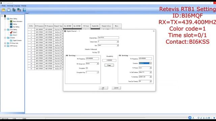Click the CH No. cell of row 16
This screenshot has width=216, height=121.
click(31, 69)
